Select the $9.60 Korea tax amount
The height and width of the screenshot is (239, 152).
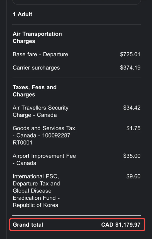coord(133,176)
